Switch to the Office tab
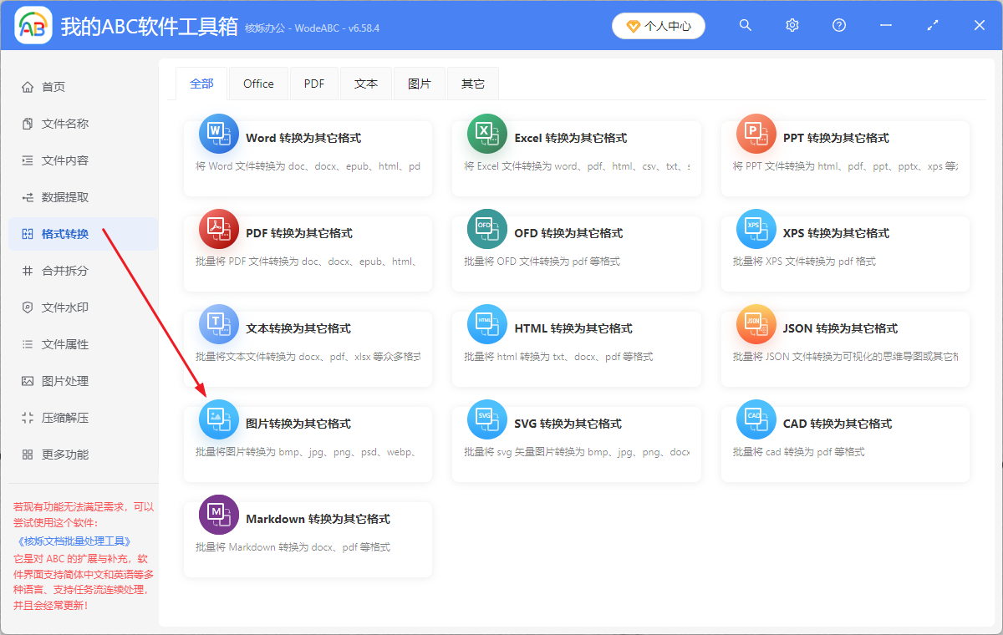This screenshot has height=635, width=1003. coord(258,83)
